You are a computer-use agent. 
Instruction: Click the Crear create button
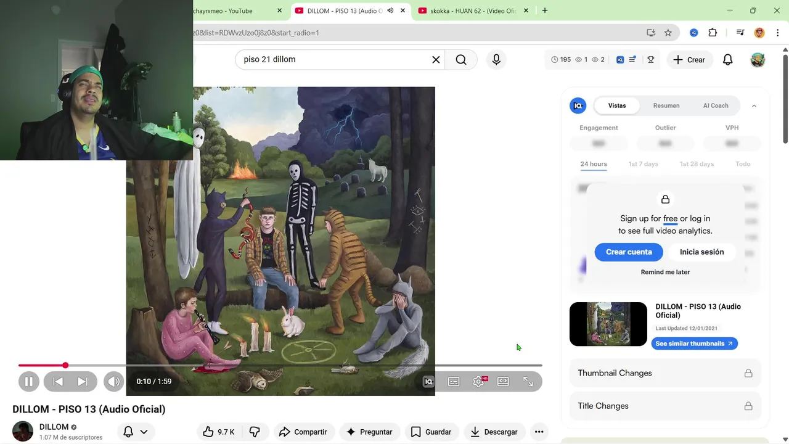pyautogui.click(x=689, y=60)
